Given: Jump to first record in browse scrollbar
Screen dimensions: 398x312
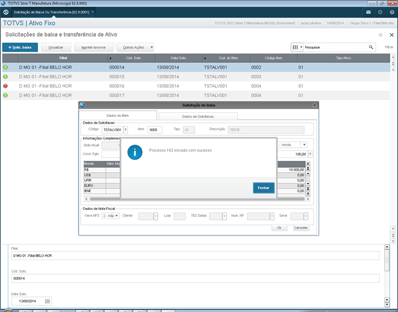Looking at the screenshot, I should (393, 57).
